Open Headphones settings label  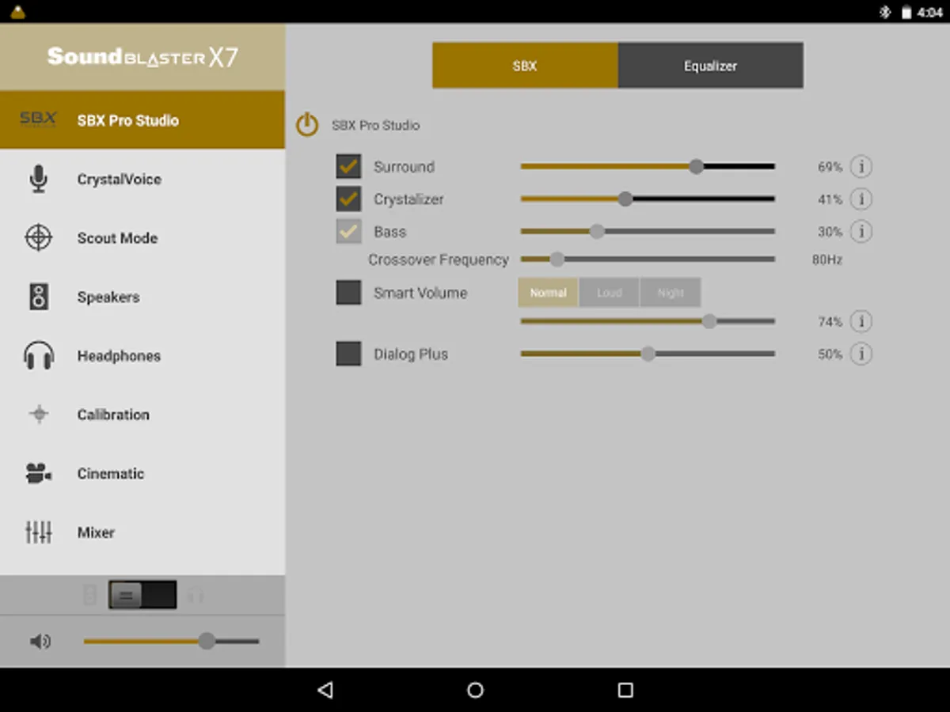coord(119,356)
